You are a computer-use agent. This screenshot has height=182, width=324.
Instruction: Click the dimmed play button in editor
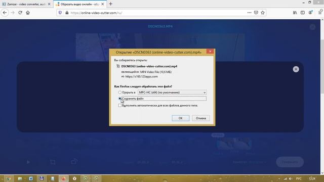click(28, 162)
